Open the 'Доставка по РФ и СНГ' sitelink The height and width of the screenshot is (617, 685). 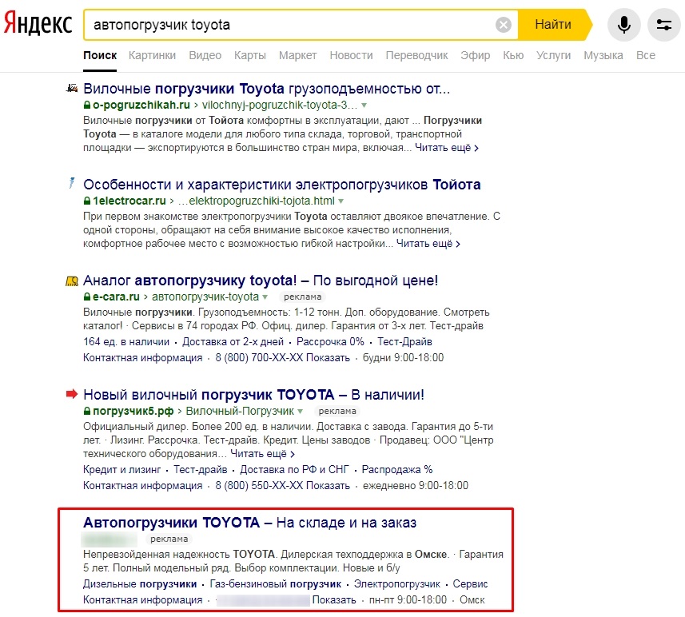click(294, 469)
